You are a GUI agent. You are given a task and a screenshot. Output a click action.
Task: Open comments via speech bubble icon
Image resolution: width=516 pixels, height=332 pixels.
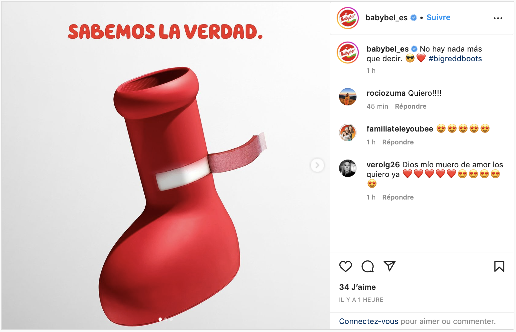(x=367, y=266)
